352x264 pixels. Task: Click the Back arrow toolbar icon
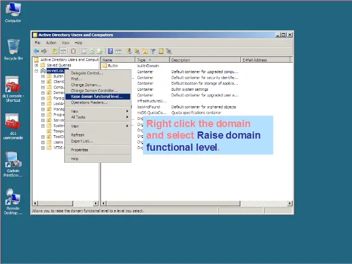point(36,51)
